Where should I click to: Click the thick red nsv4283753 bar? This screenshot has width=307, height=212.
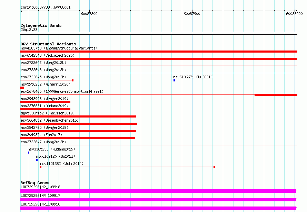159,52
